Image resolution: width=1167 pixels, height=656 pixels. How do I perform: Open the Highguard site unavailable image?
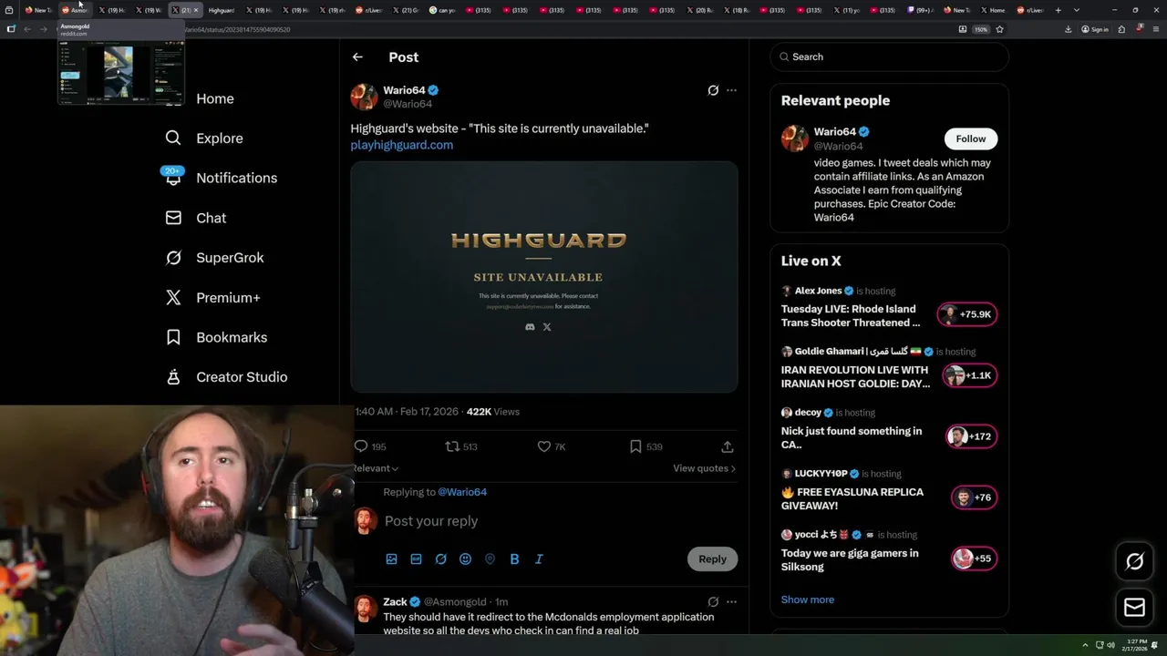(x=544, y=277)
